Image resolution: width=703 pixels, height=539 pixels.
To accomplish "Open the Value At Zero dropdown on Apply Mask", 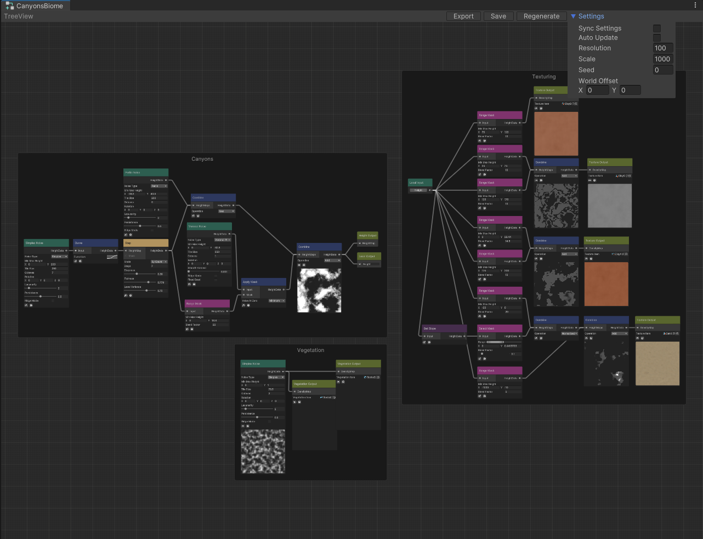I will pos(277,300).
